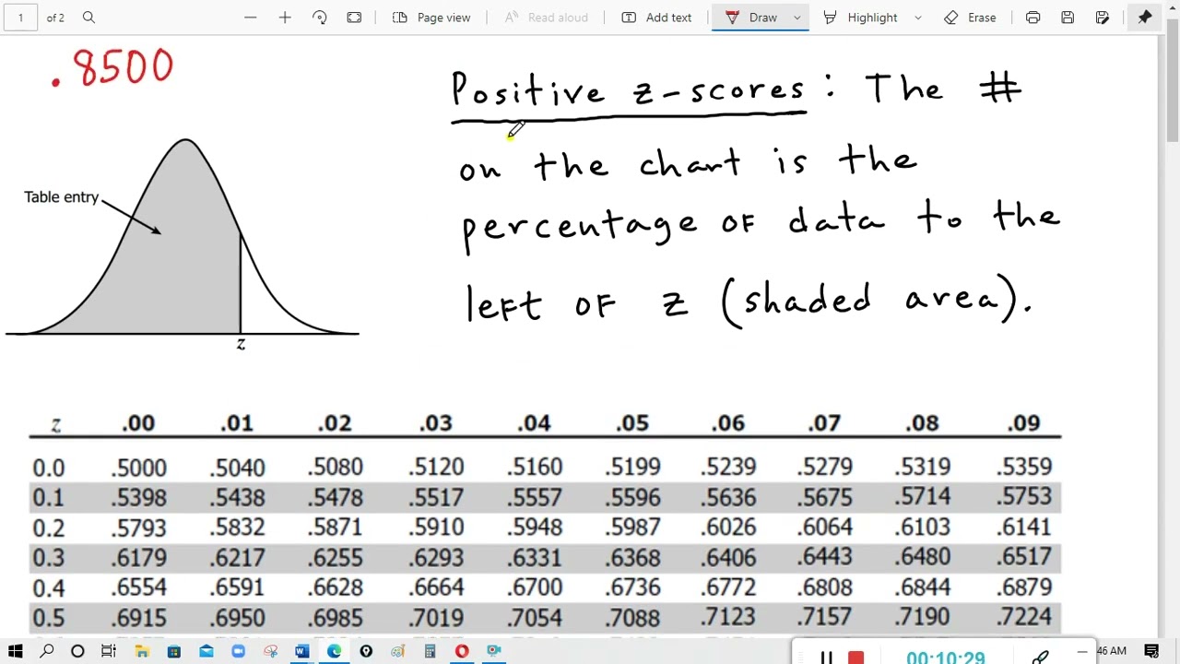1180x664 pixels.
Task: Click the Fit to page icon
Action: coord(354,18)
